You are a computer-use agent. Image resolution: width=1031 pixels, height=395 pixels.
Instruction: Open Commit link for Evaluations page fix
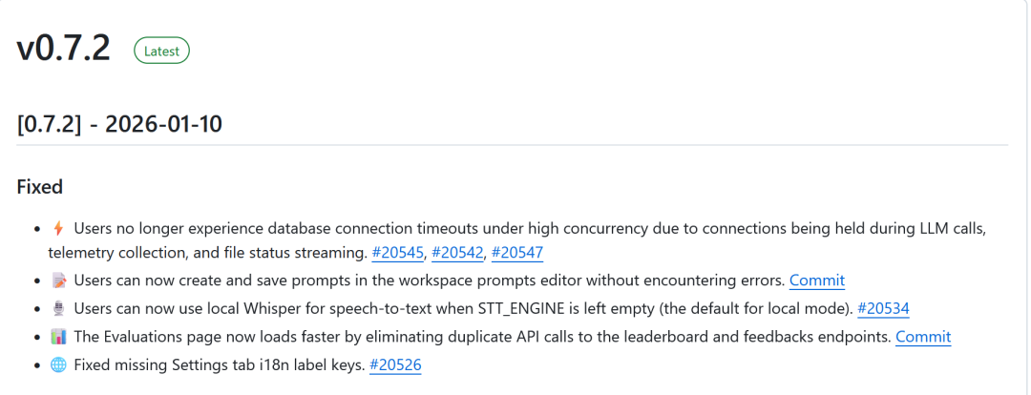[922, 337]
